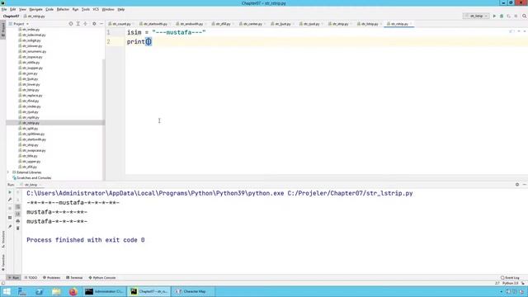
Task: Open Firefox from the taskbar
Action: pyautogui.click(x=73, y=291)
